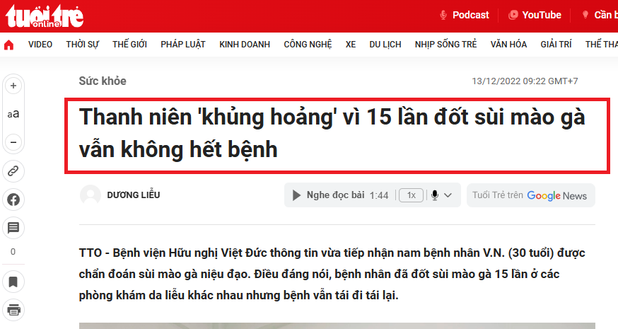Follow Tuổi Trẻ on Google News

pos(530,195)
